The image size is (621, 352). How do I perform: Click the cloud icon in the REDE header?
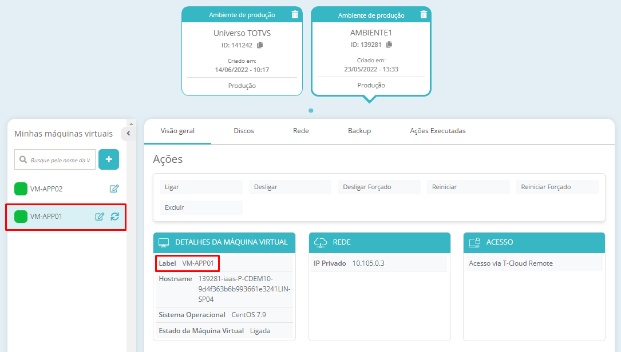(x=321, y=242)
